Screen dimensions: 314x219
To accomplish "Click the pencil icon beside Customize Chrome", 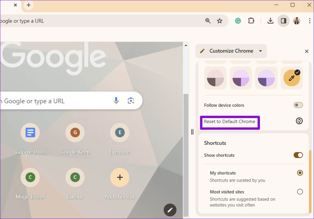I will [202, 51].
